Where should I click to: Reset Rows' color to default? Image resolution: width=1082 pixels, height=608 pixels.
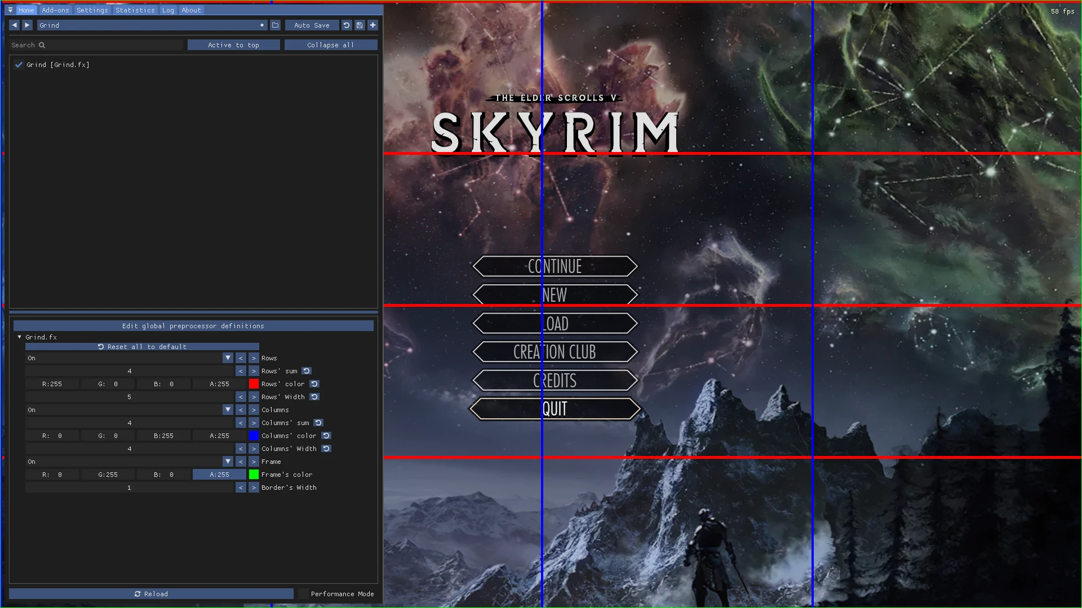coord(314,384)
